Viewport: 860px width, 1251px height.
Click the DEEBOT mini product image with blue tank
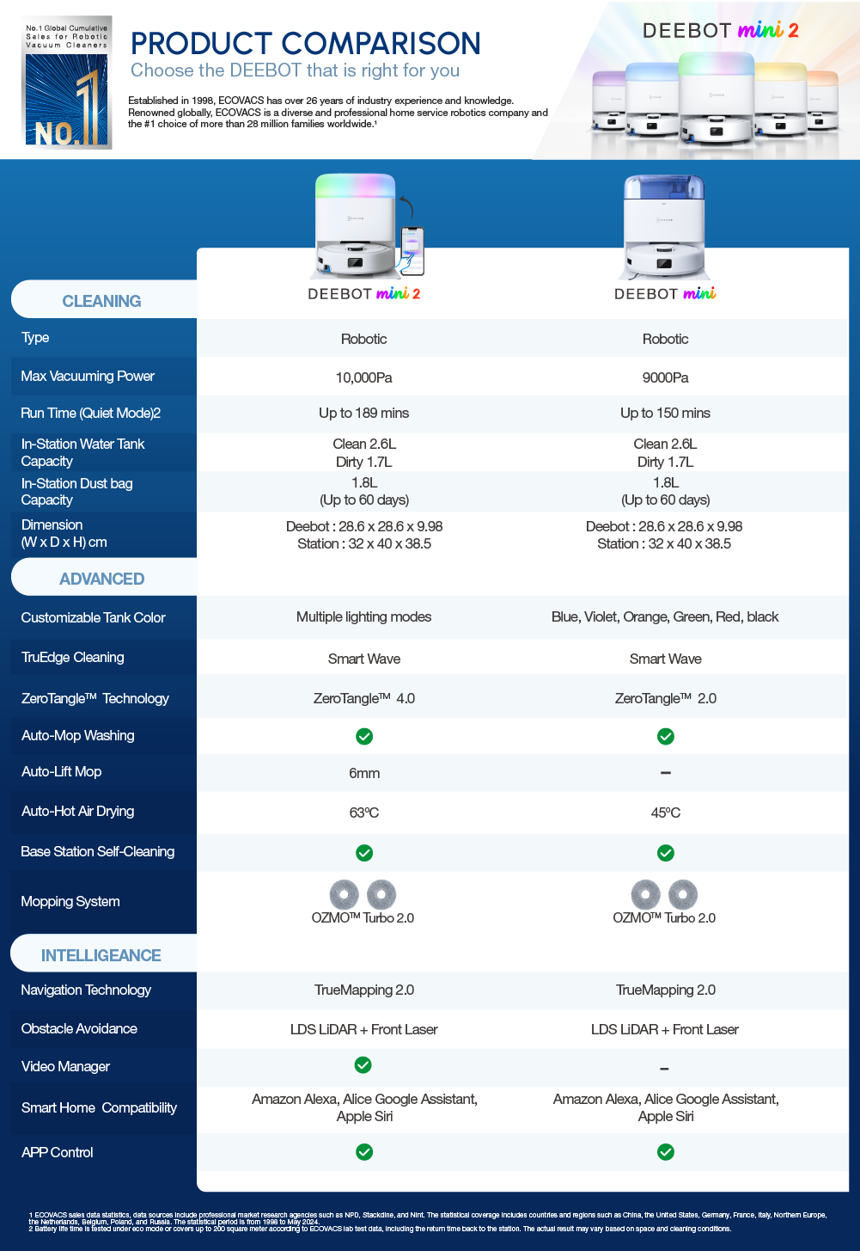coord(664,227)
